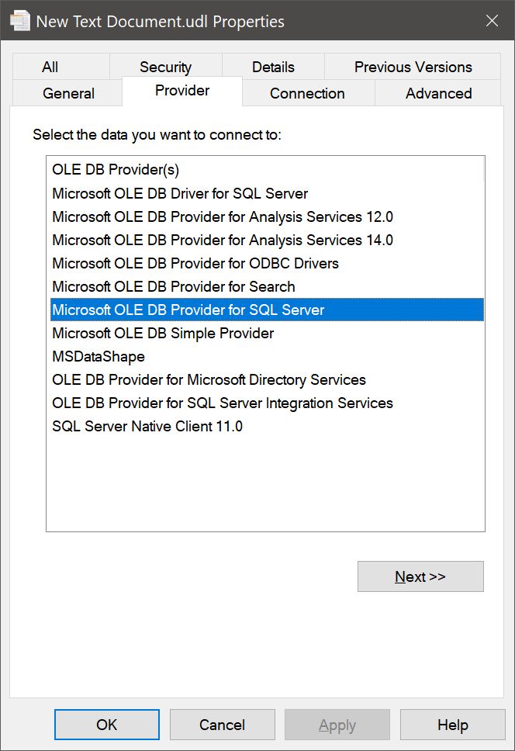Viewport: 515px width, 751px height.
Task: Select the Provider tab
Action: point(182,91)
